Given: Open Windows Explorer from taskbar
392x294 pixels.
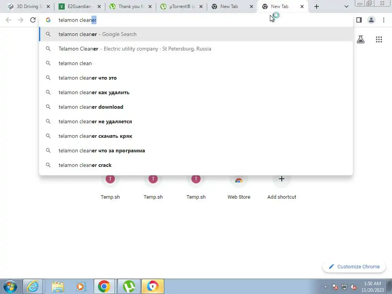Looking at the screenshot, I should tap(58, 286).
